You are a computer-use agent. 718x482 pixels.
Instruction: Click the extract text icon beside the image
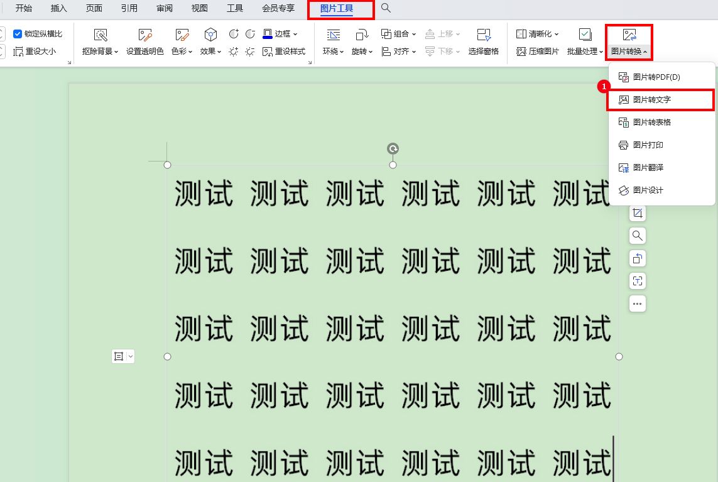638,281
